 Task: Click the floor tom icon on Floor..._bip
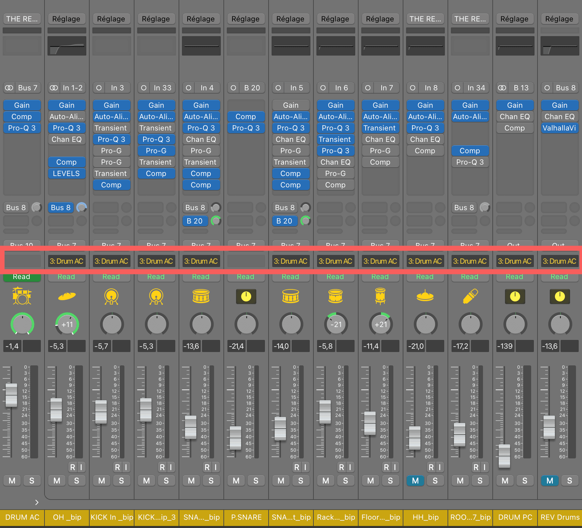pyautogui.click(x=380, y=296)
